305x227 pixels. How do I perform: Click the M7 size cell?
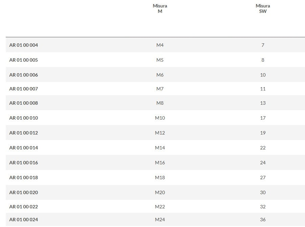[160, 89]
